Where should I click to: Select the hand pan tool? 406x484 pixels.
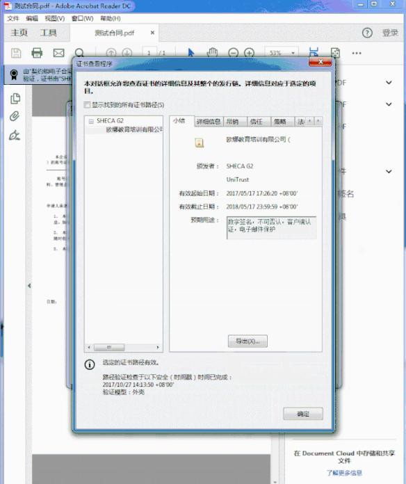coord(212,53)
